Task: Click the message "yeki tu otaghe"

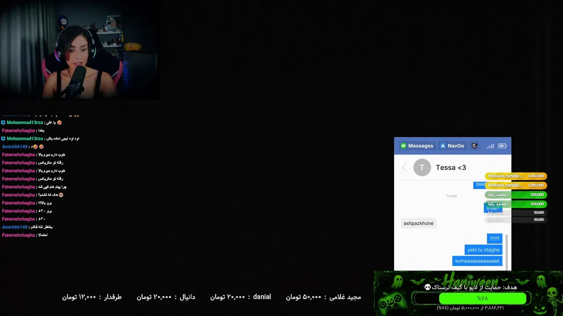Action: pos(483,250)
